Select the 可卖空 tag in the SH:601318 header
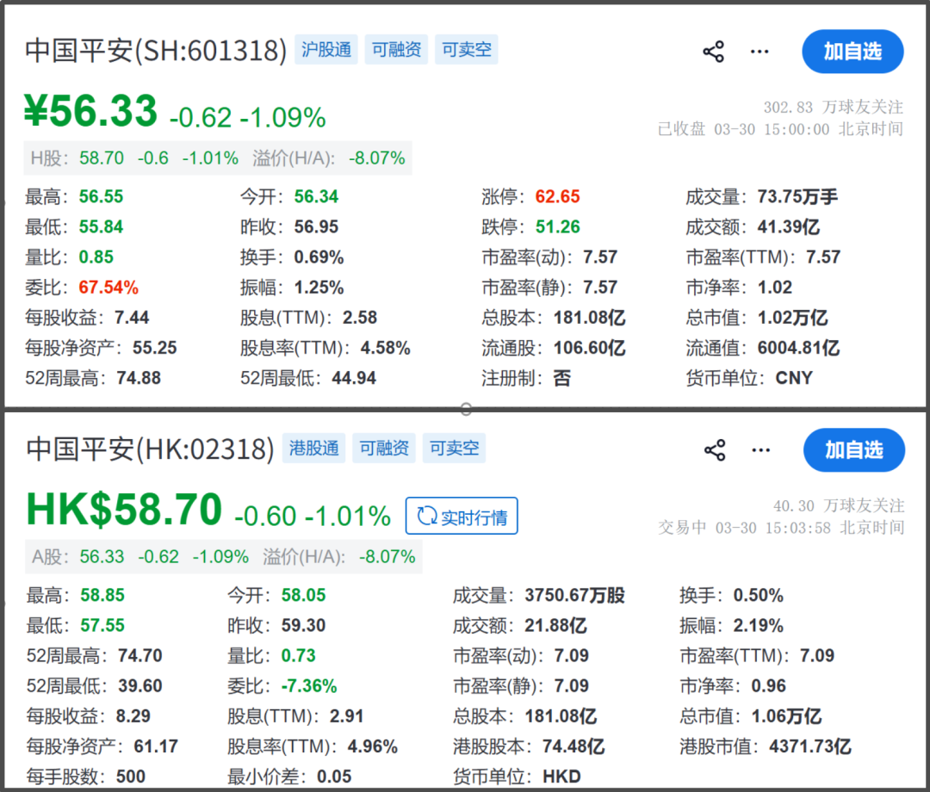This screenshot has height=792, width=930. tap(467, 50)
